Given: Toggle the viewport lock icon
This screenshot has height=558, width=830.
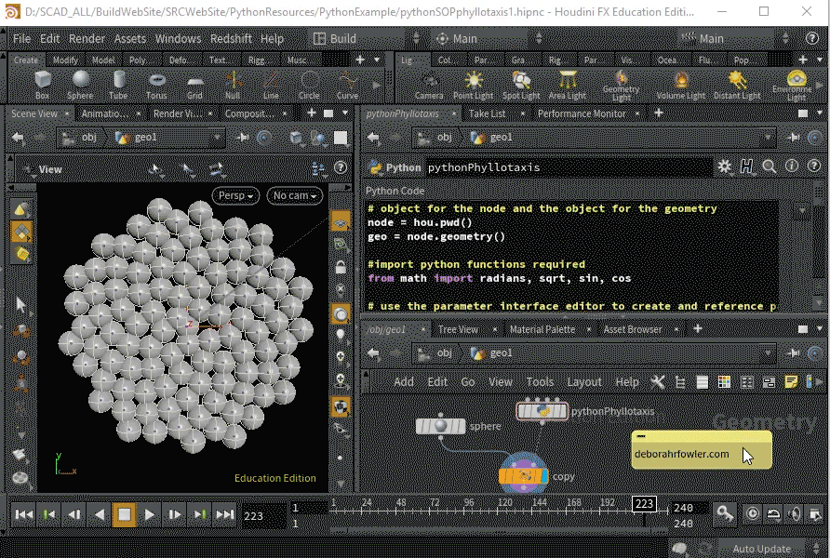Looking at the screenshot, I should [x=341, y=267].
